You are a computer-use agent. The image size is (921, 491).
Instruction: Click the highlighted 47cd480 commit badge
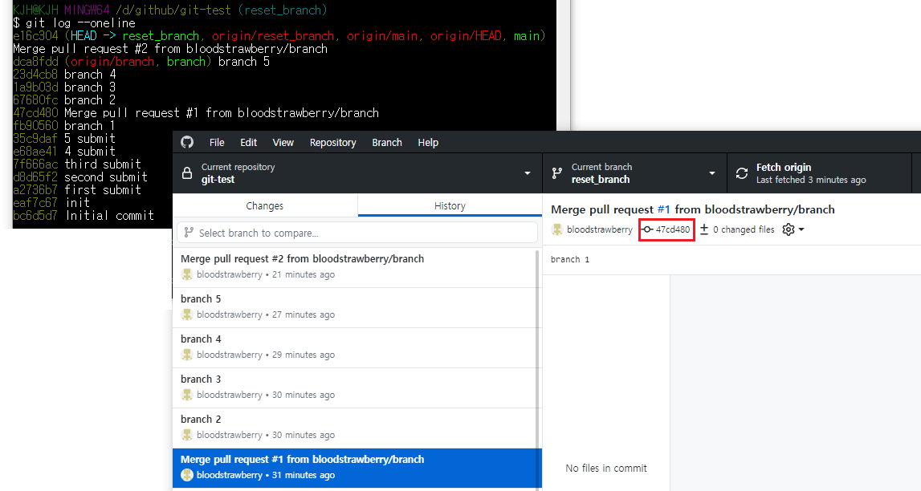coord(666,229)
